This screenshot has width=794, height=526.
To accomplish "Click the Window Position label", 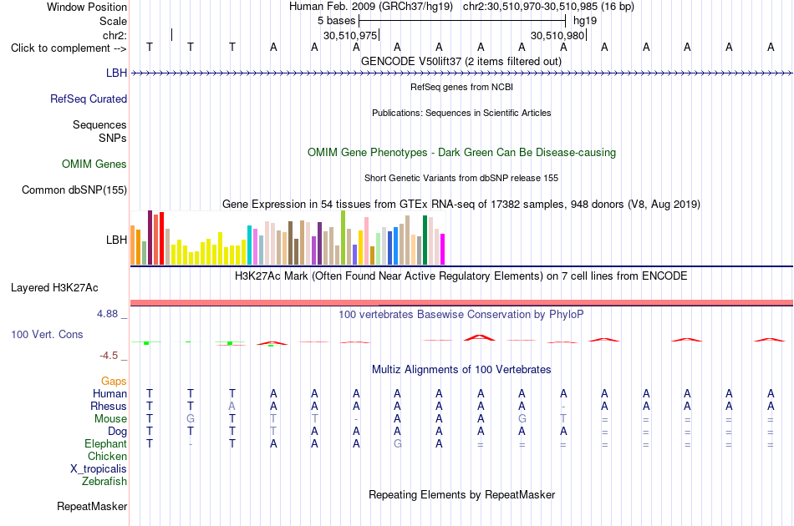I will 87,7.
